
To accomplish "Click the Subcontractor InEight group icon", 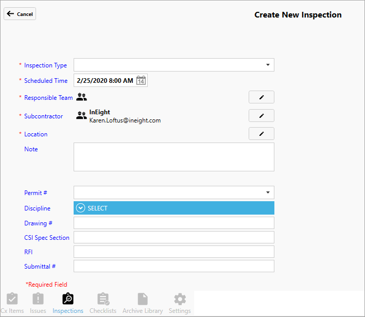I will (x=81, y=116).
